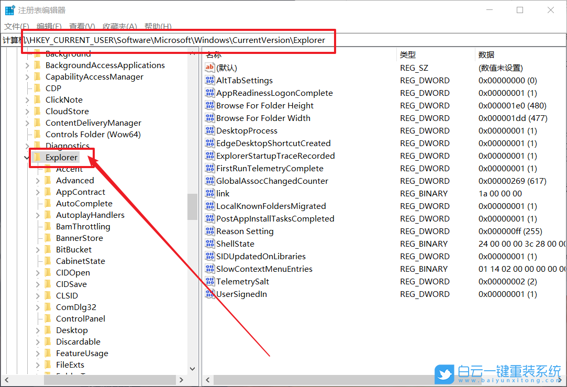The image size is (567, 387).
Task: Expand the Advanced subkey arrow
Action: (x=38, y=181)
